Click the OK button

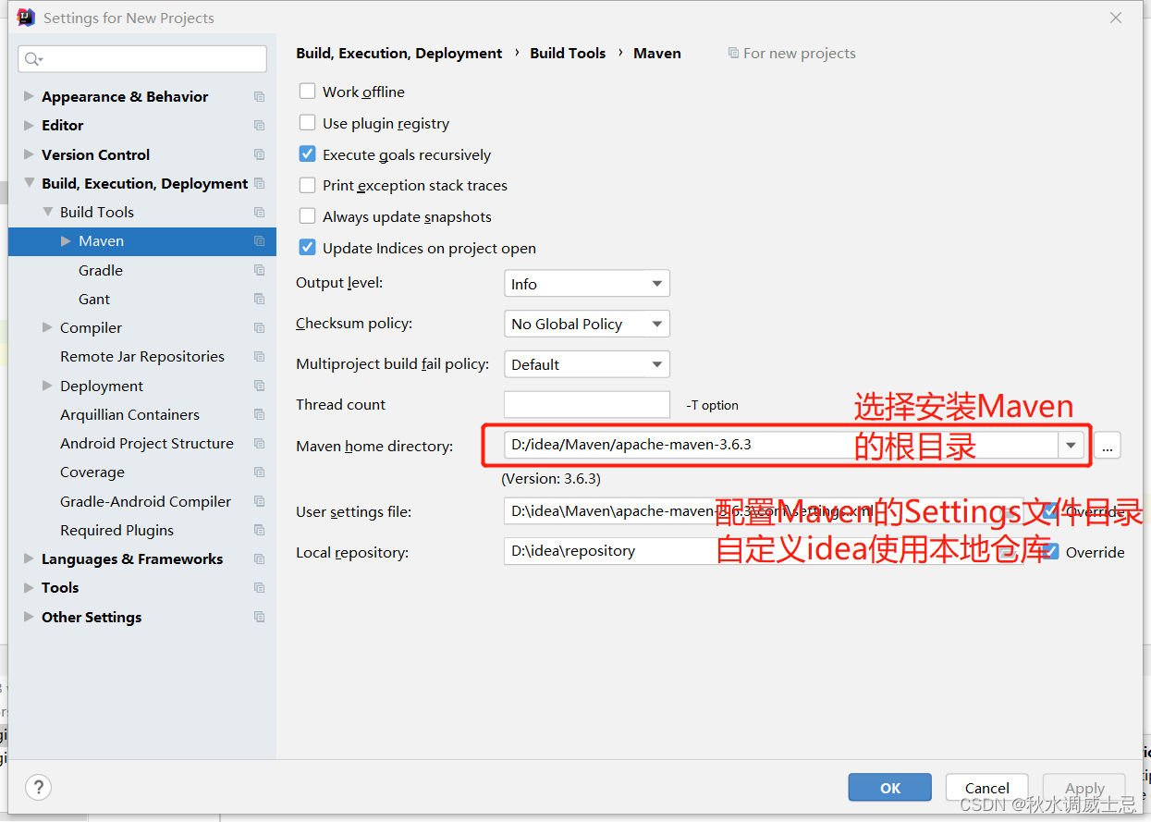point(890,788)
